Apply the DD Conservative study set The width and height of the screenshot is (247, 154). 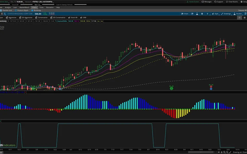point(58,18)
